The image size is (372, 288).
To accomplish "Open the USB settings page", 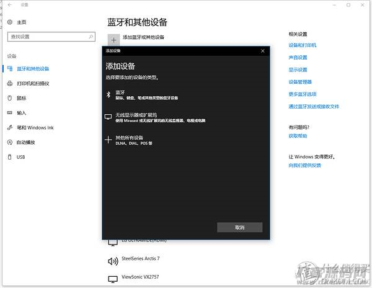I will click(20, 157).
